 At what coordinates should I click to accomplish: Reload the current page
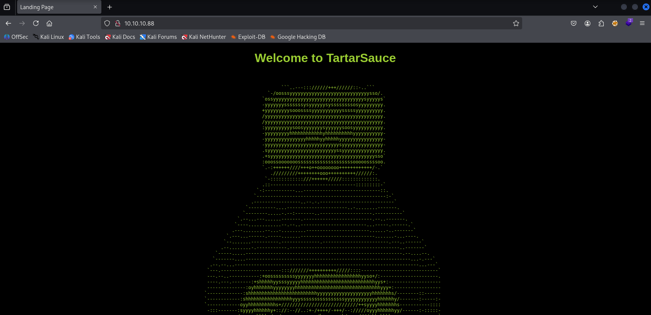pyautogui.click(x=36, y=23)
